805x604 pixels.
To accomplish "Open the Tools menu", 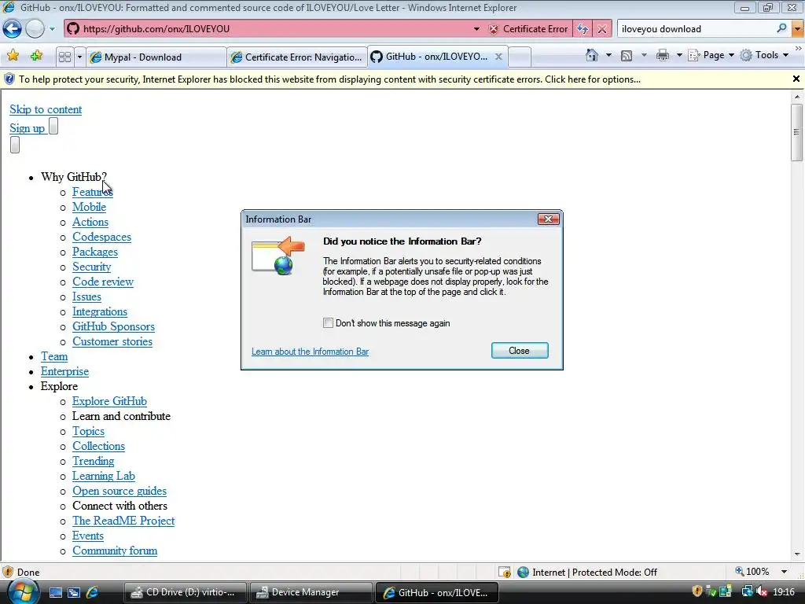I will click(x=764, y=55).
